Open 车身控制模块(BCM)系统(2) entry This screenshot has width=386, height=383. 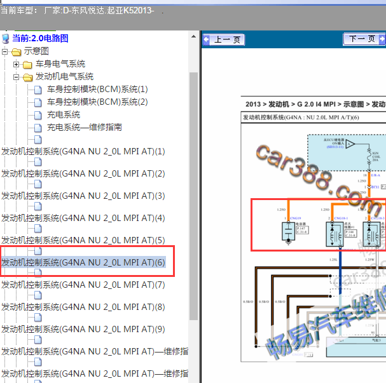click(97, 102)
